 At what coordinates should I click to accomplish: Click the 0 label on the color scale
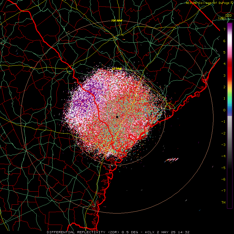[x=224, y=110]
